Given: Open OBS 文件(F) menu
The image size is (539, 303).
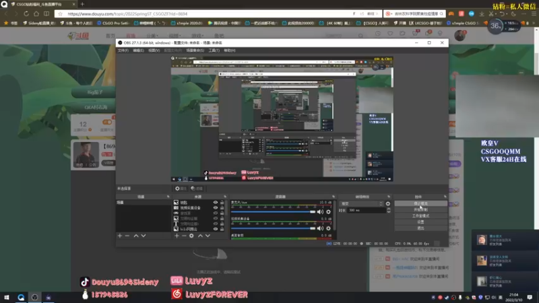Looking at the screenshot, I should tap(123, 50).
